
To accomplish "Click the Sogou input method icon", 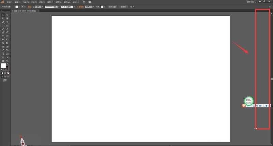I will (244, 106).
